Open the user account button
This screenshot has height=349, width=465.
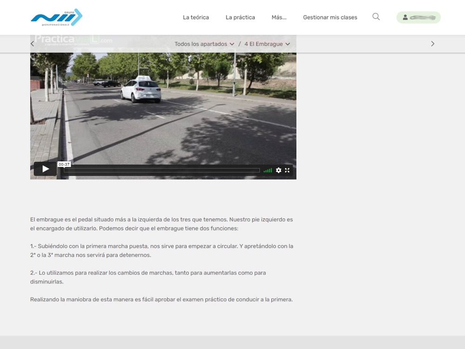coord(418,18)
